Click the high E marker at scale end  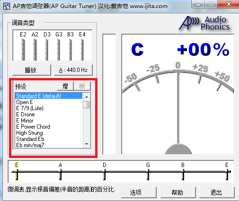tap(227, 172)
